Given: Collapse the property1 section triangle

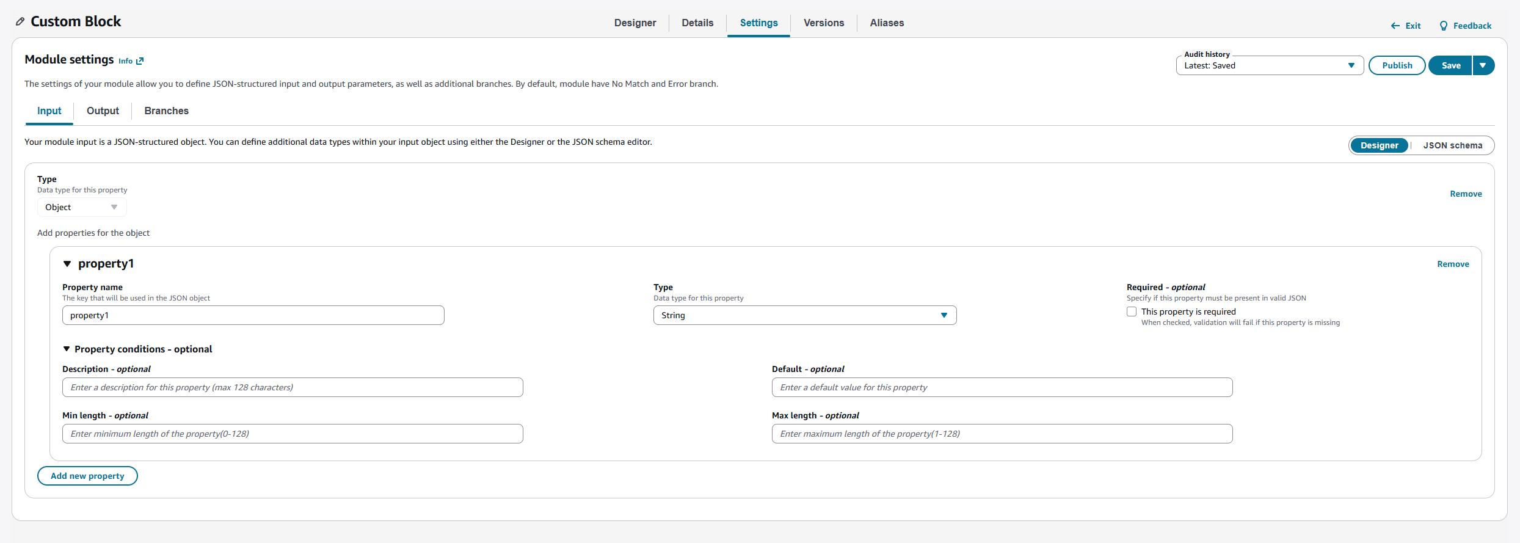Looking at the screenshot, I should pos(67,264).
